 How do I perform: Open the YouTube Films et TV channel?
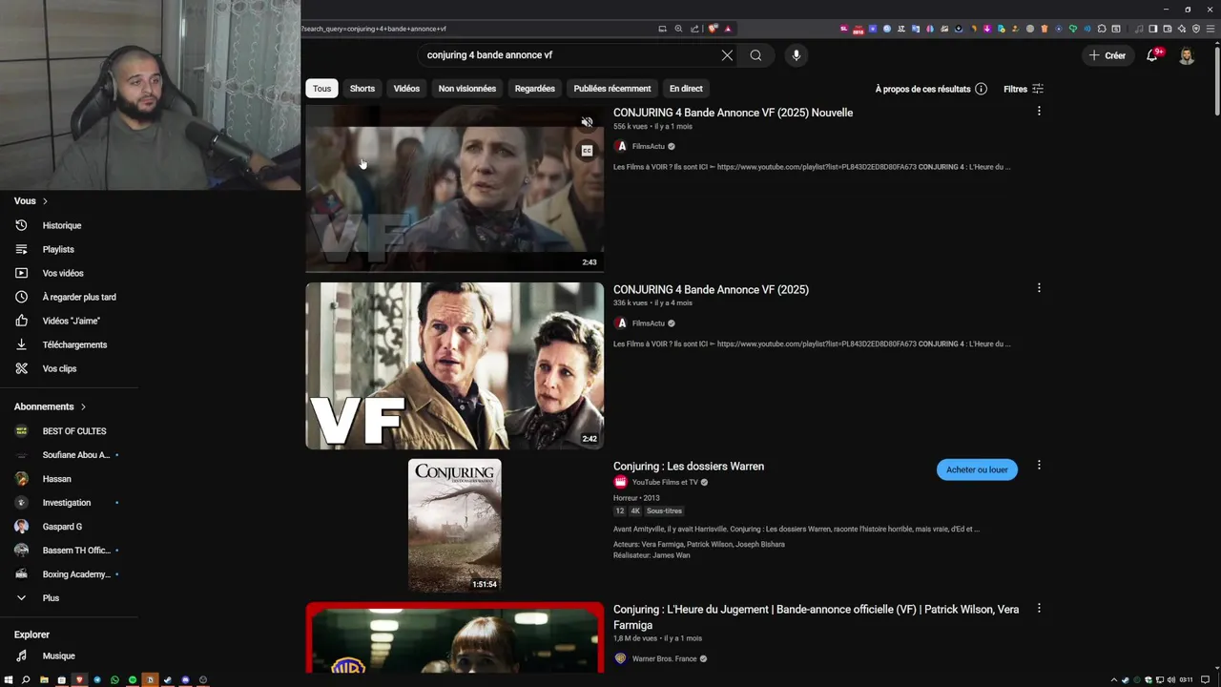tap(664, 483)
